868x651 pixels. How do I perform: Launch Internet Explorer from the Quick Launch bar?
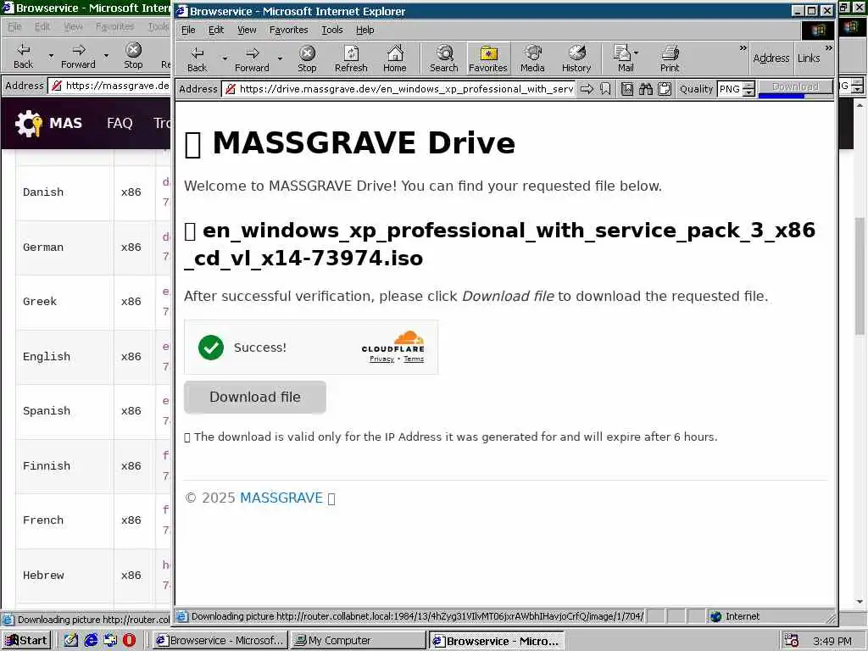pos(91,640)
